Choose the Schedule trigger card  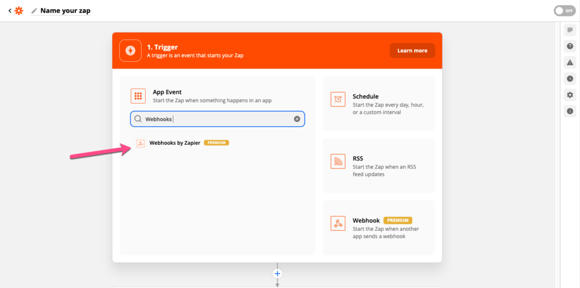tap(379, 104)
